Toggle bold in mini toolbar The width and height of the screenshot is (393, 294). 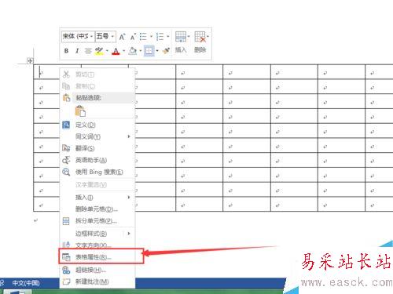[66, 51]
